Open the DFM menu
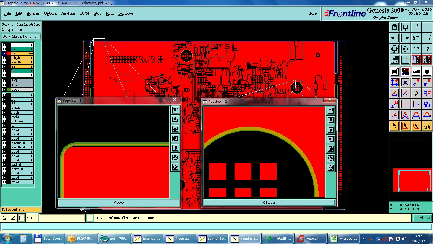This screenshot has height=244, width=433. (85, 13)
